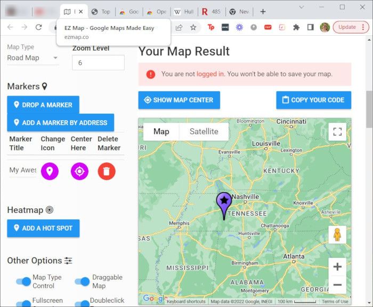The image size is (373, 307).
Task: Click the Center Here target button
Action: coord(80,171)
